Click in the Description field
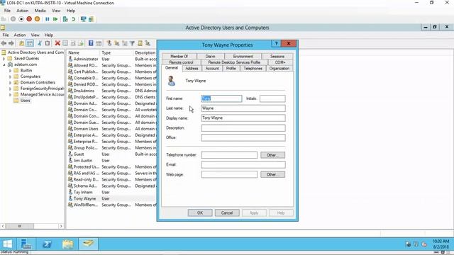 [x=243, y=127]
